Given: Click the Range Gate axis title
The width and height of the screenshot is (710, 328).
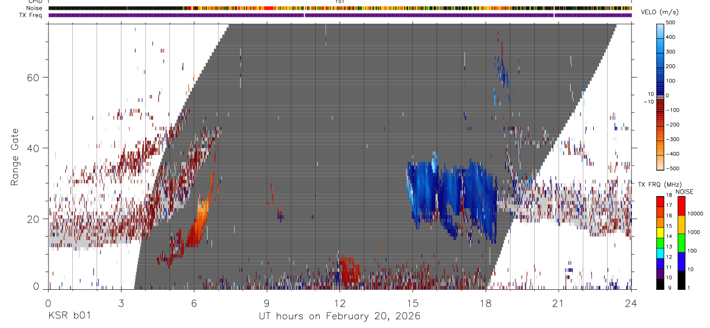Looking at the screenshot, I should (x=15, y=157).
